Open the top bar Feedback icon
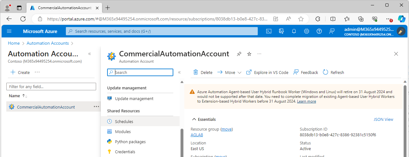Viewport: 409px width, 157px height. (332, 31)
